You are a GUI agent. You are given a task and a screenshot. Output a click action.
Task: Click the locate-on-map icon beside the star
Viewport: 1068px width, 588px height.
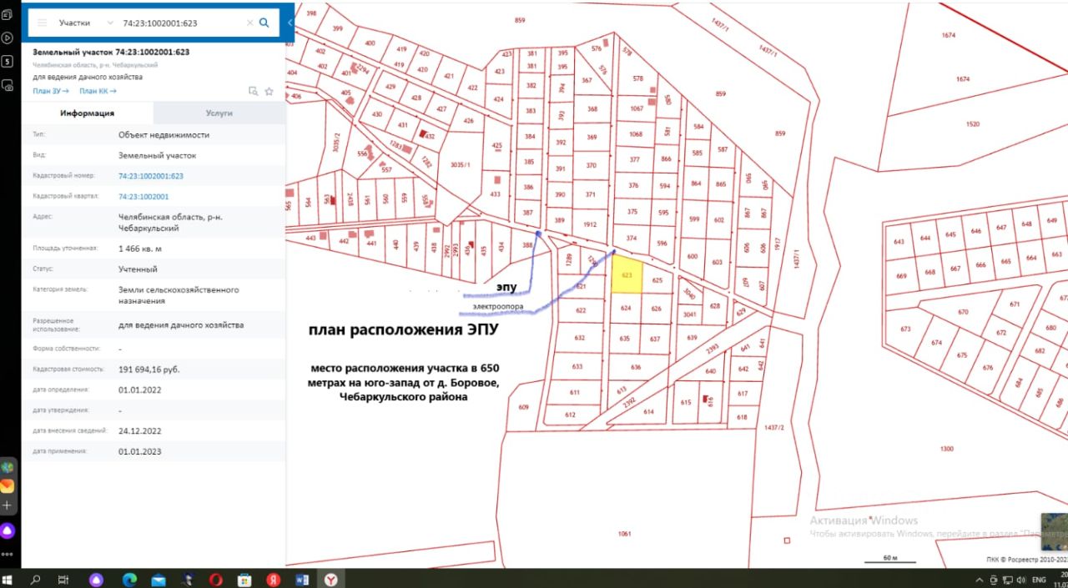(253, 91)
